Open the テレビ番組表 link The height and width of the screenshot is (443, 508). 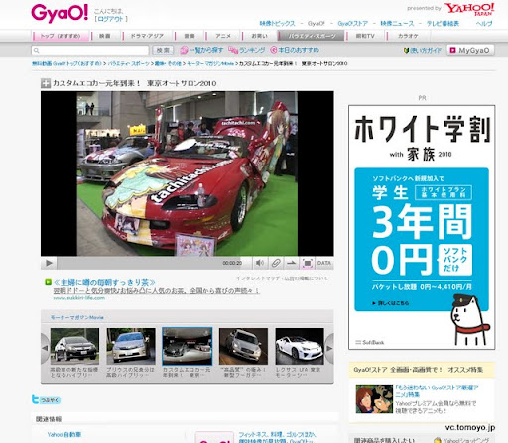coord(443,24)
